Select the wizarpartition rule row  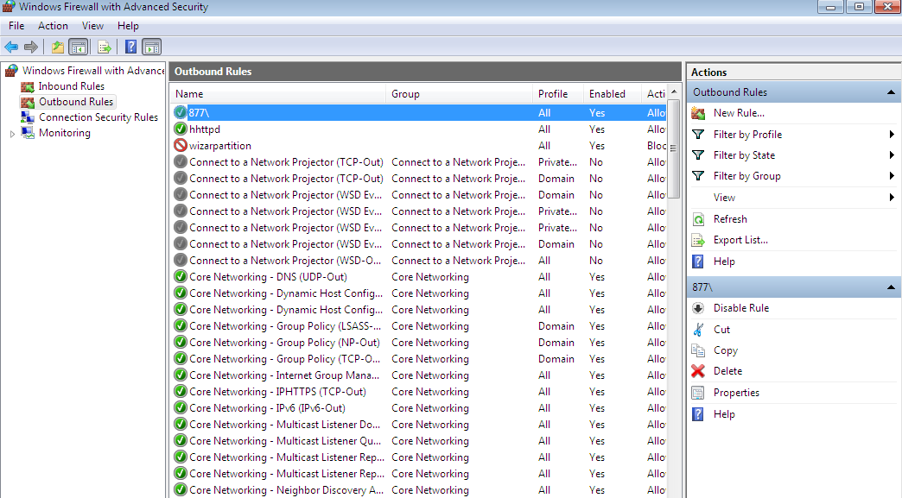click(x=419, y=145)
